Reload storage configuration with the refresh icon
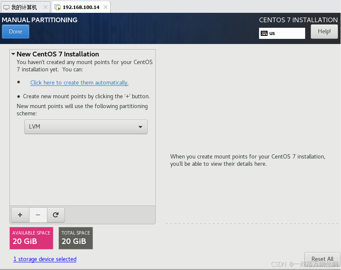 coord(55,215)
